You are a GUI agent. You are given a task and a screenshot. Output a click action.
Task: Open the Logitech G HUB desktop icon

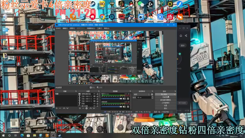pyautogui.click(x=151, y=4)
